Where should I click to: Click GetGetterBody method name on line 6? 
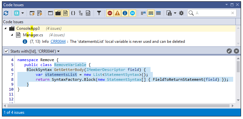coord(69,70)
